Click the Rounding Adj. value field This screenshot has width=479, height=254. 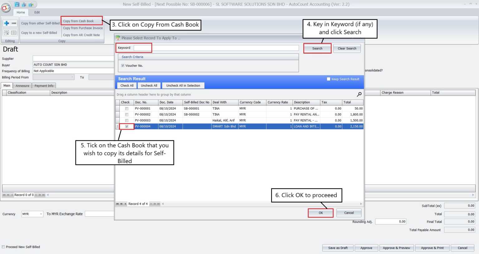[x=391, y=222]
